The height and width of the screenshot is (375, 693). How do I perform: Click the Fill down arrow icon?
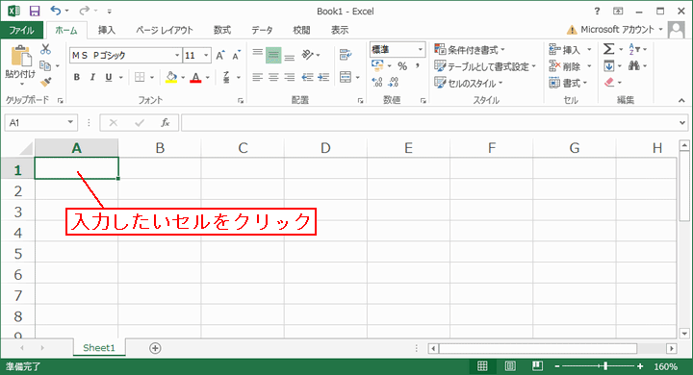(x=609, y=65)
